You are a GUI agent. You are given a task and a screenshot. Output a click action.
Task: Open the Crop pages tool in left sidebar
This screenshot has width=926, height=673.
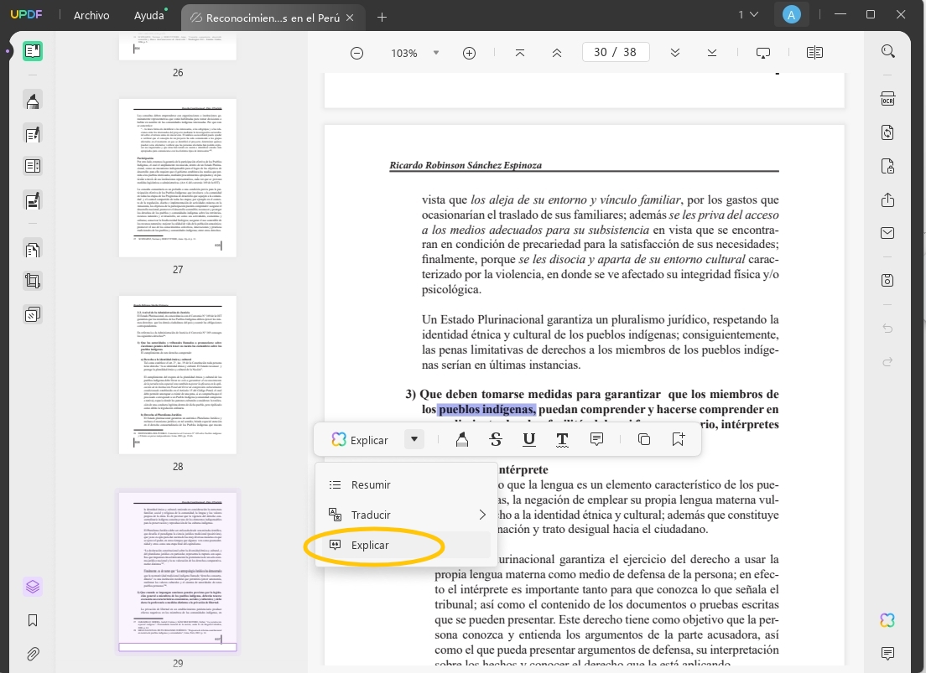(x=33, y=281)
